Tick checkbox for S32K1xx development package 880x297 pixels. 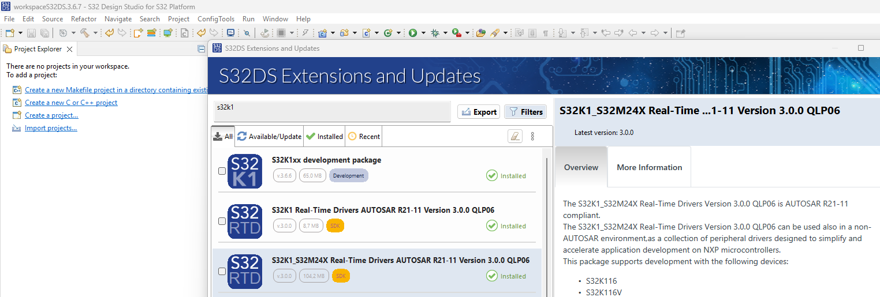(x=222, y=171)
